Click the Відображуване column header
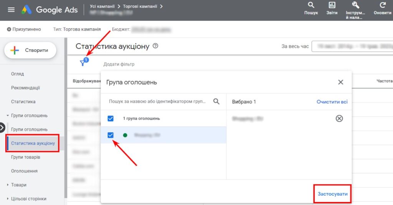The width and height of the screenshot is (393, 205). point(87,81)
